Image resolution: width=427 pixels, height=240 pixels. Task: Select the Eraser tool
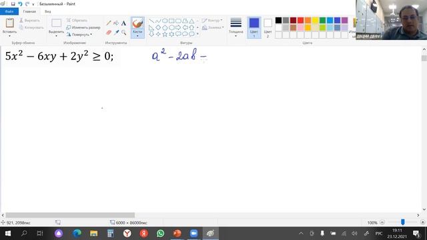(x=109, y=33)
